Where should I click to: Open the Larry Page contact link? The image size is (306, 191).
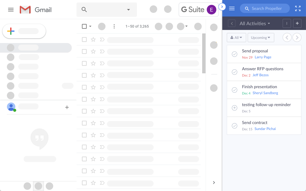click(x=263, y=57)
